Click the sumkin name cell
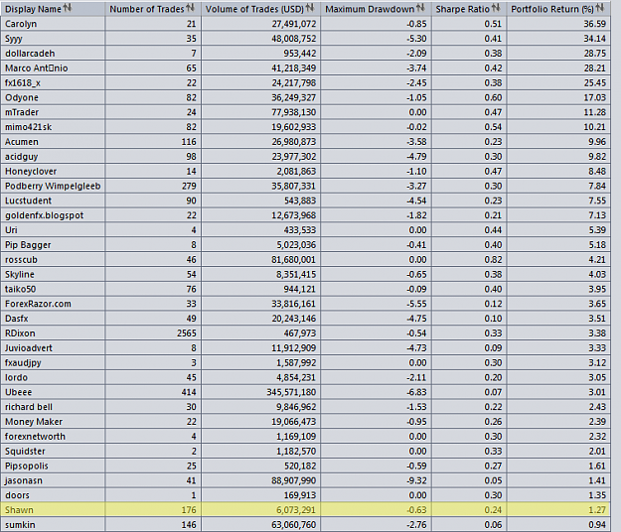621x532 pixels. point(54,524)
